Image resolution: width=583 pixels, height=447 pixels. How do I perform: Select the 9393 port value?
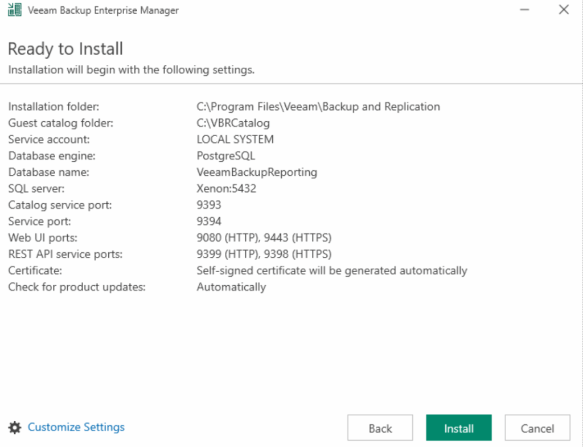(x=208, y=205)
